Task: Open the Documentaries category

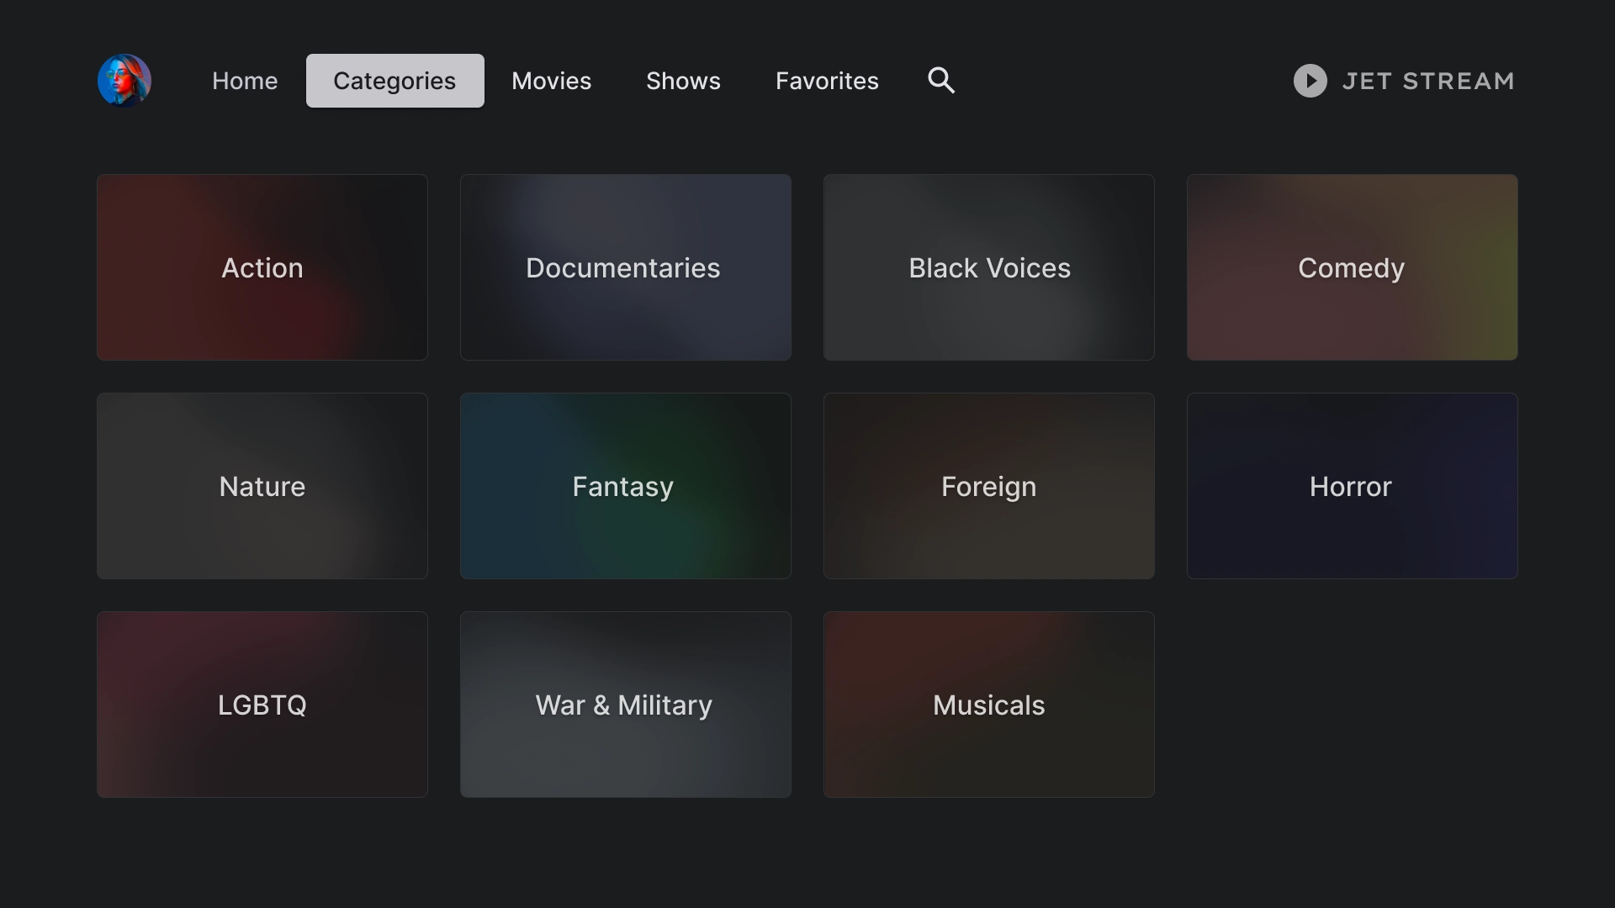Action: (625, 267)
